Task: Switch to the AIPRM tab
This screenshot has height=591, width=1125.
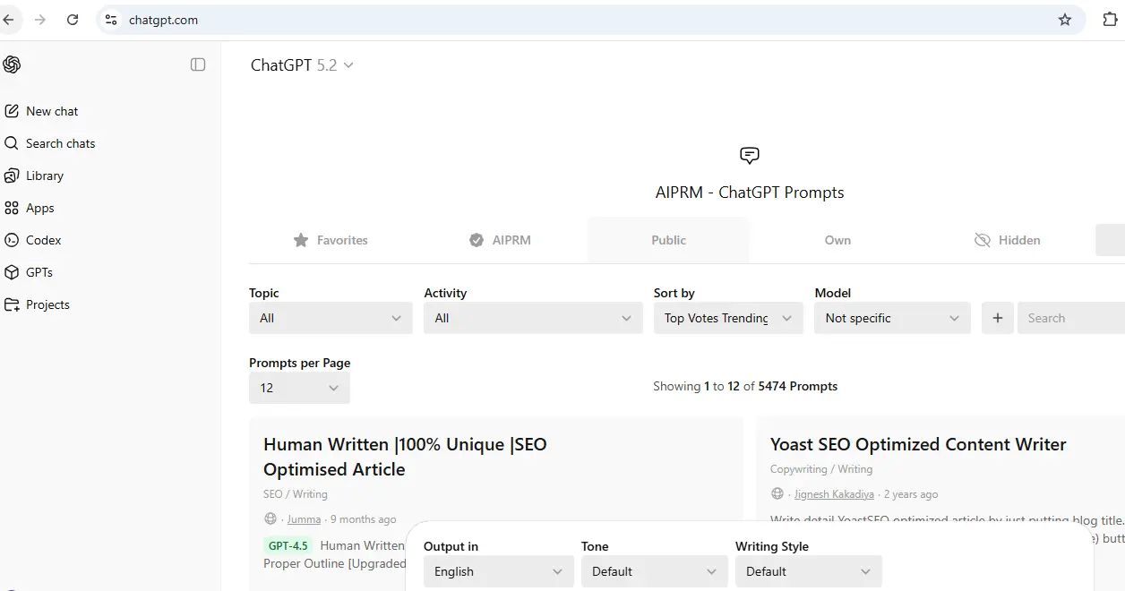Action: point(500,240)
